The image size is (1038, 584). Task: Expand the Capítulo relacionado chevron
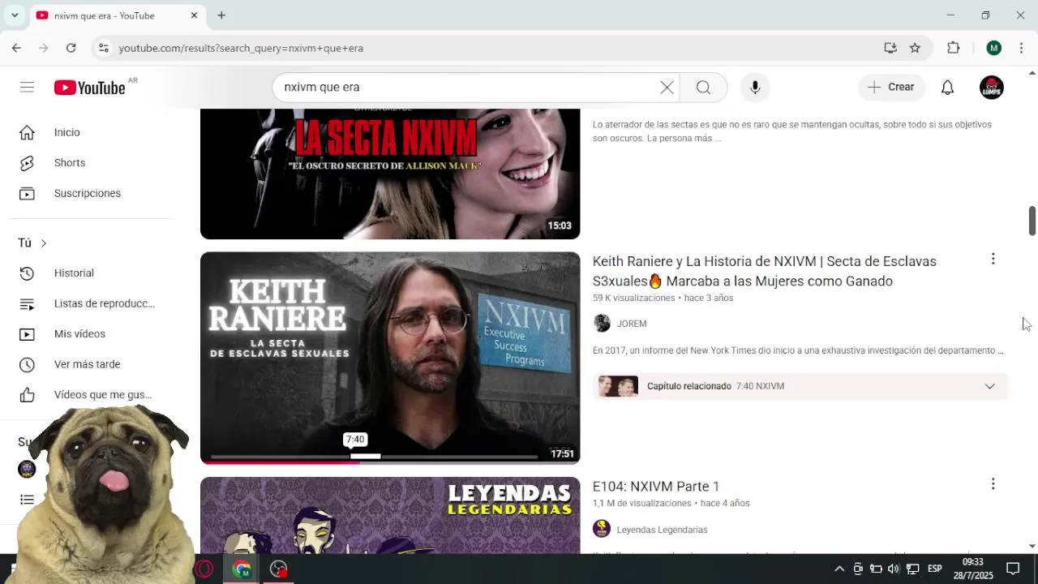pos(989,386)
